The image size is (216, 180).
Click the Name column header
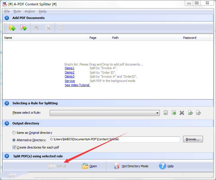click(45, 38)
